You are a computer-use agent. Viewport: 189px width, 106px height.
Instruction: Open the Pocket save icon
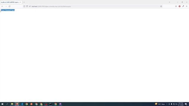click(176, 6)
